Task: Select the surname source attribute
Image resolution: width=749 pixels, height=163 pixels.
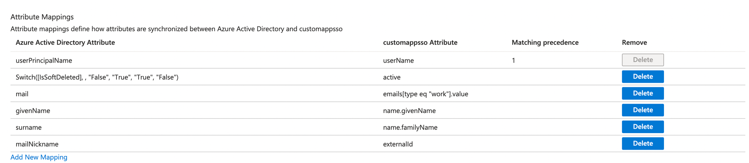Action: [x=28, y=128]
